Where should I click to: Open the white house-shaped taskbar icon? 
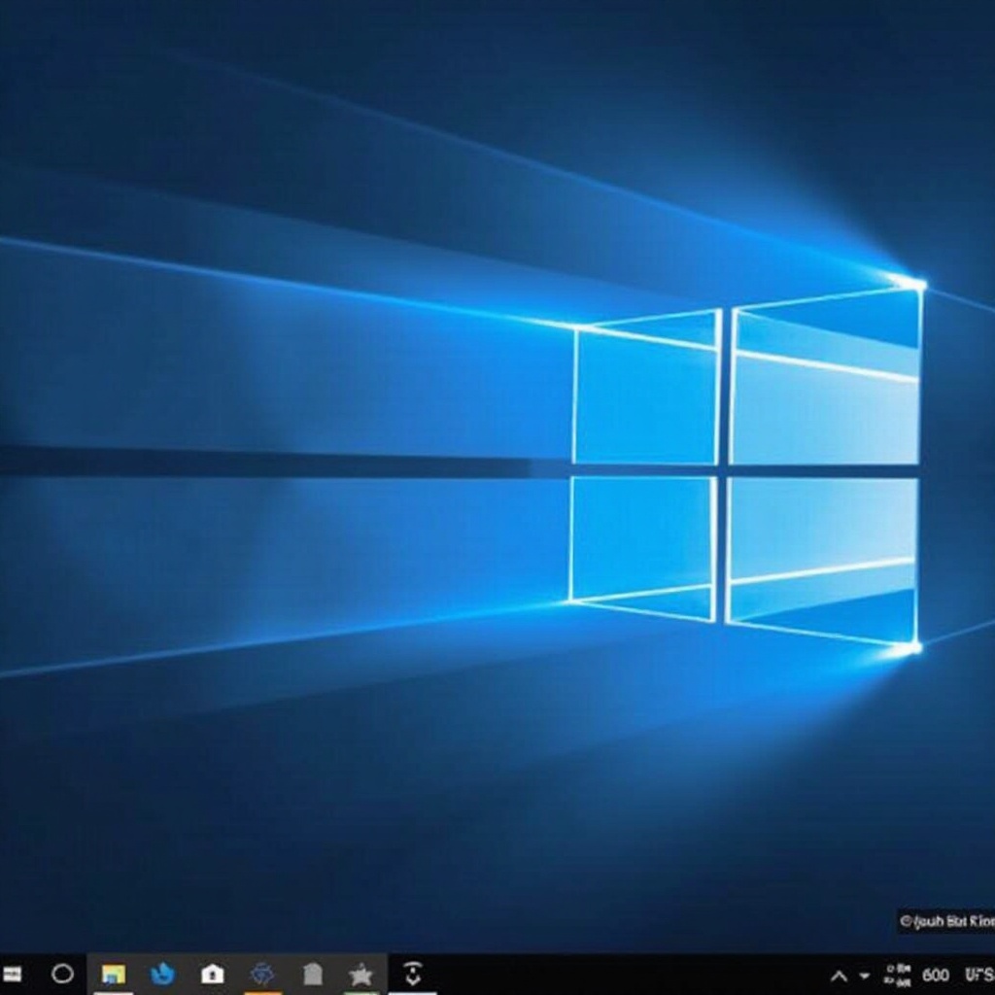click(212, 974)
